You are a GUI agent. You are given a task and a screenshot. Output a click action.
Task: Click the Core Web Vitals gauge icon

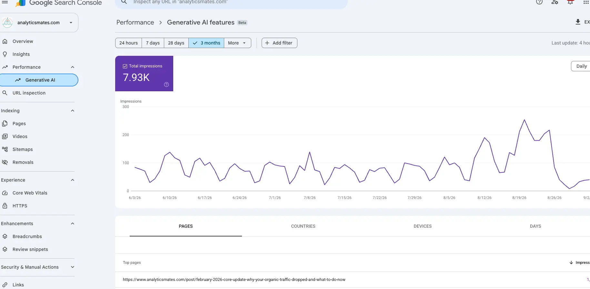click(x=5, y=193)
